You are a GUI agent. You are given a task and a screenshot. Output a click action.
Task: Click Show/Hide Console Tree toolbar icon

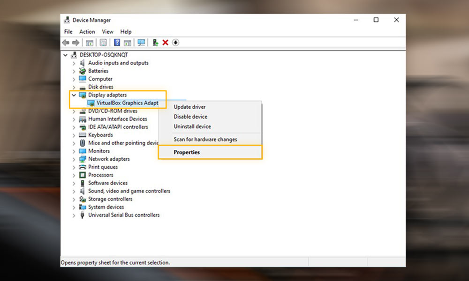(x=90, y=43)
